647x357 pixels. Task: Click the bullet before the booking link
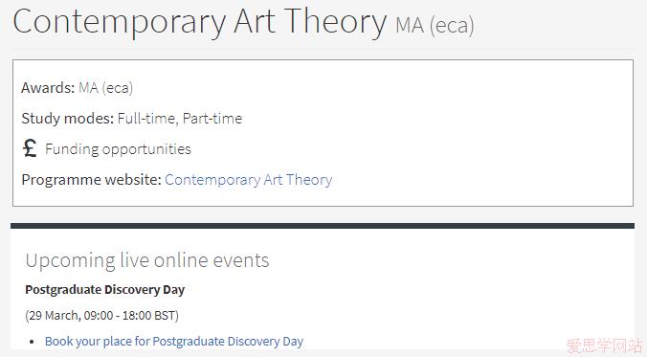pyautogui.click(x=33, y=342)
